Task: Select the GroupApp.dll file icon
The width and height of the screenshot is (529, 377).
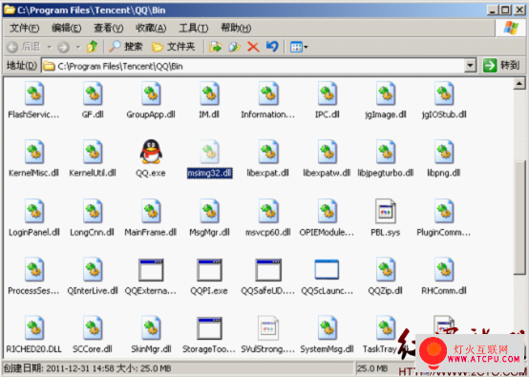Action: (x=151, y=94)
